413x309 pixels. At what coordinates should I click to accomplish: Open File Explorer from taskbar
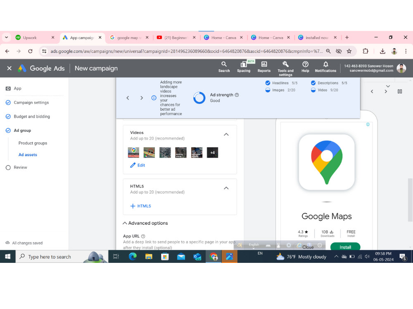pos(149,256)
